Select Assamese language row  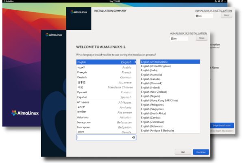106,112
